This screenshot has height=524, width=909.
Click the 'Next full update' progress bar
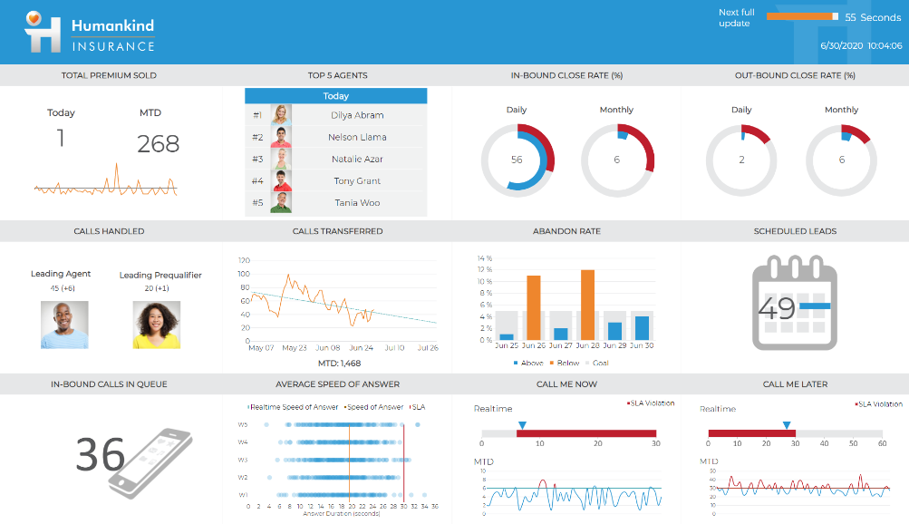801,15
